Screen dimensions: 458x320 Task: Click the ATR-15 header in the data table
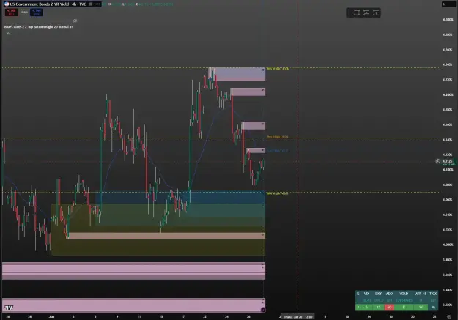(421, 294)
